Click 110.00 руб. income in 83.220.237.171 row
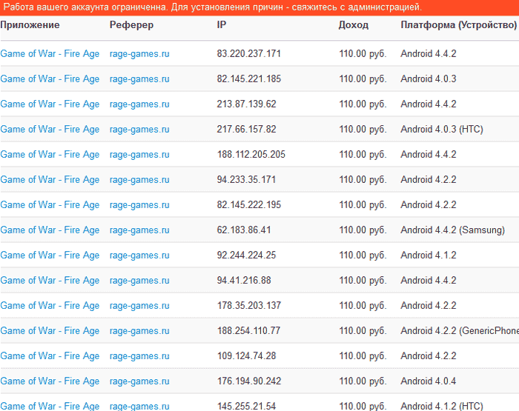The width and height of the screenshot is (519, 411). pos(363,53)
